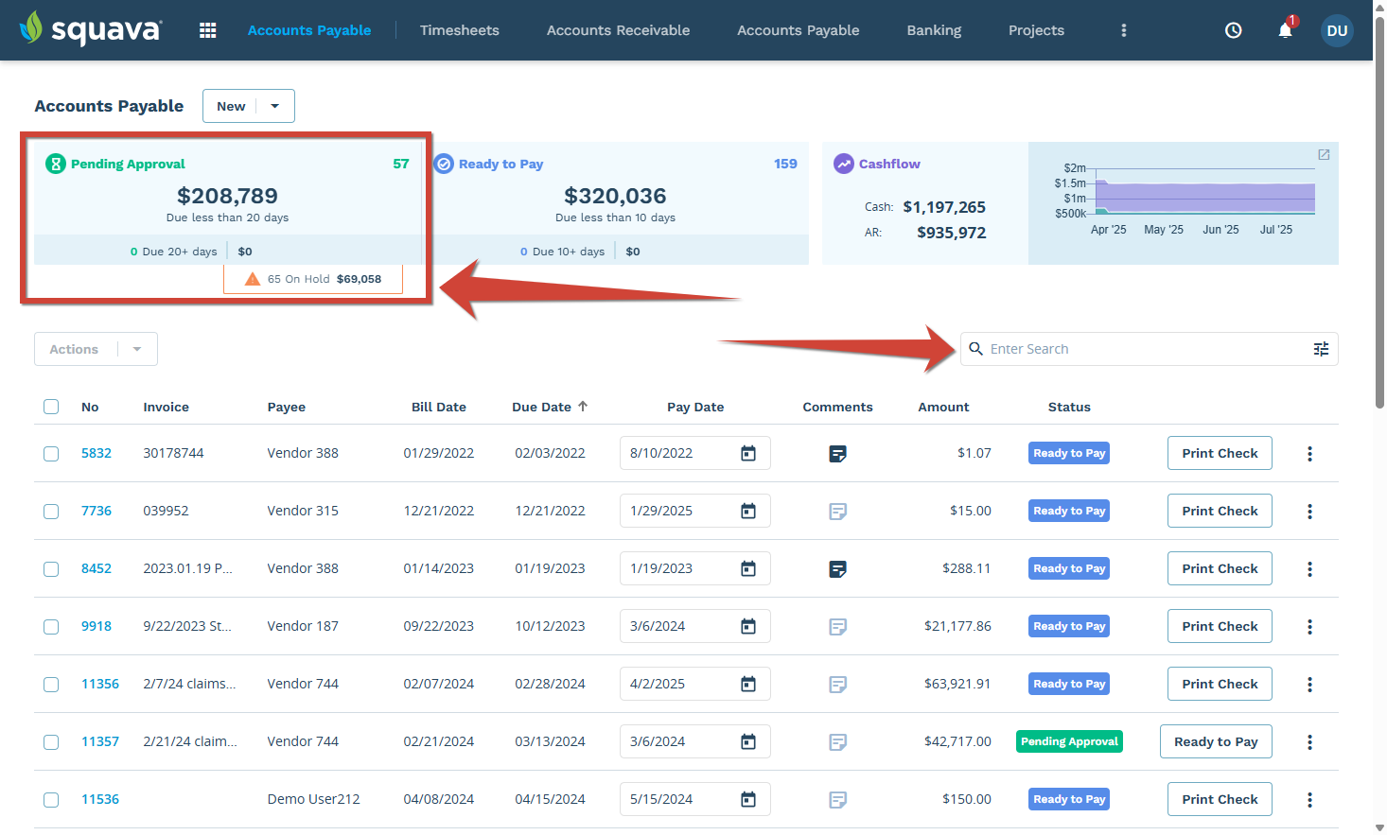Open more actions for invoice 5832 row
The height and width of the screenshot is (835, 1387).
tap(1309, 454)
